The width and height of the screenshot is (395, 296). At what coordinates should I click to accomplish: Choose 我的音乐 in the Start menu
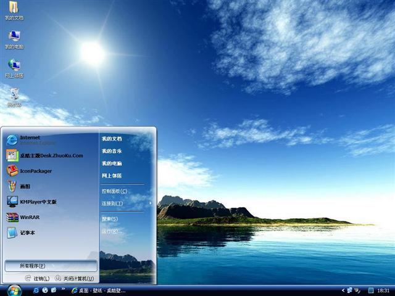point(112,151)
